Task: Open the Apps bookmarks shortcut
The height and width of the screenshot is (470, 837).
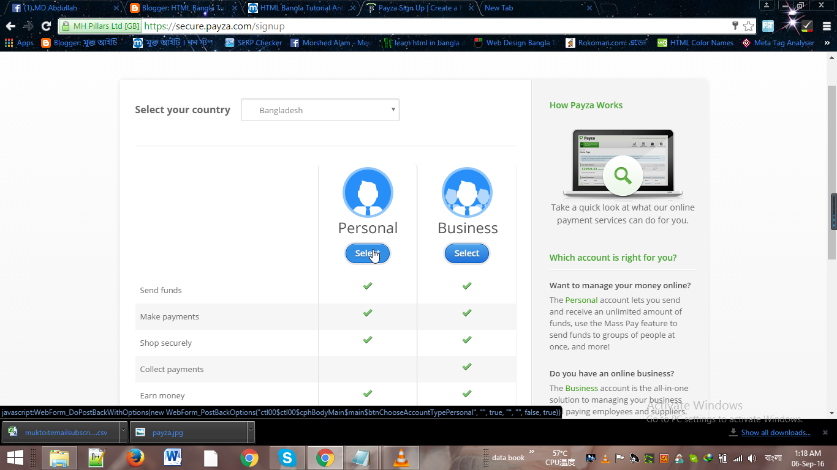Action: point(19,43)
